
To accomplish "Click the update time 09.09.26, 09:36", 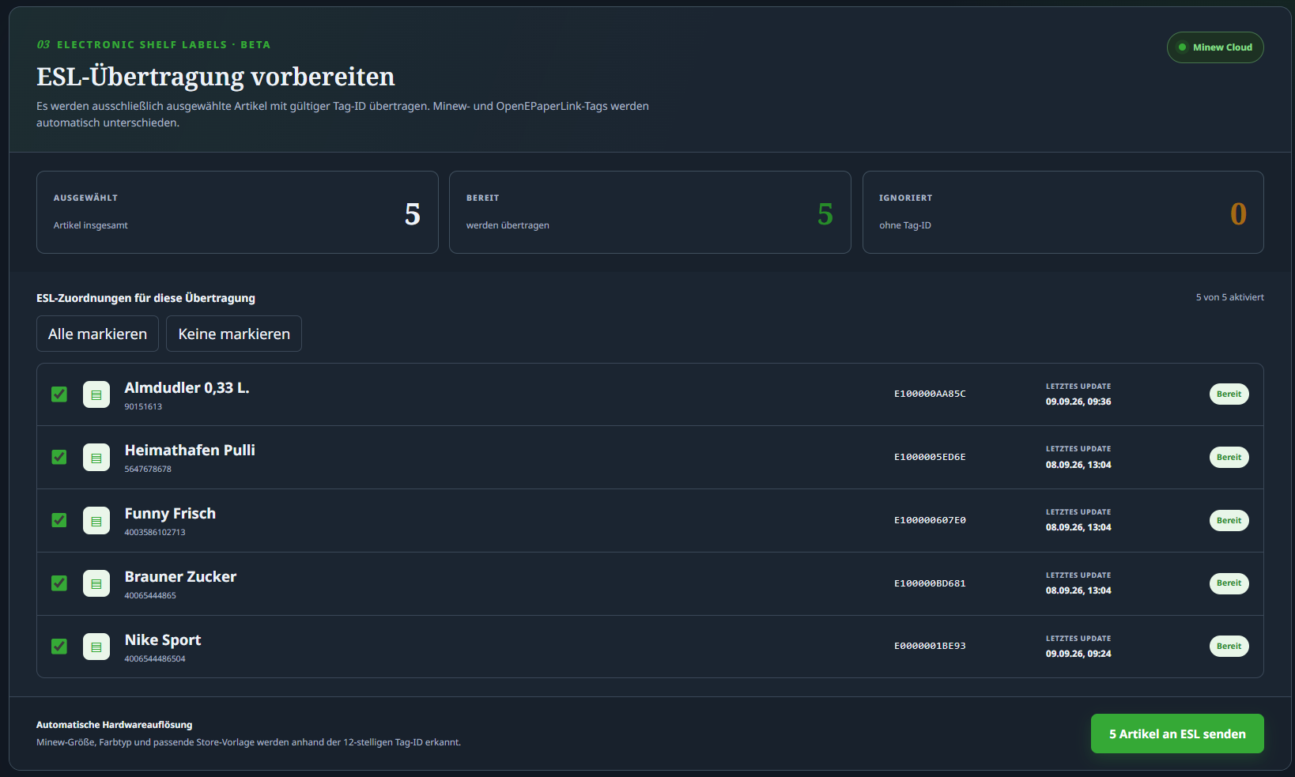I will [1078, 402].
